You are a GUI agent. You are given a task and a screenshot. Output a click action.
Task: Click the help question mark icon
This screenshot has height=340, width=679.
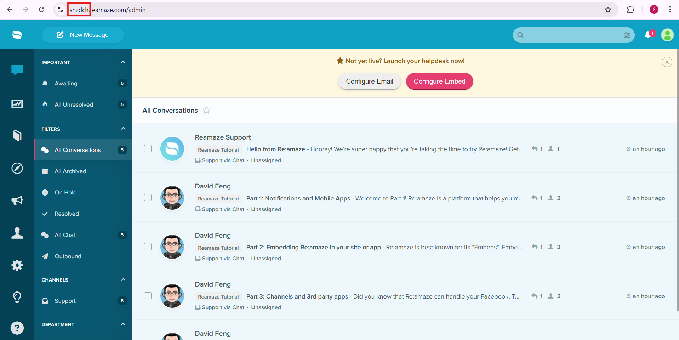[x=17, y=328]
